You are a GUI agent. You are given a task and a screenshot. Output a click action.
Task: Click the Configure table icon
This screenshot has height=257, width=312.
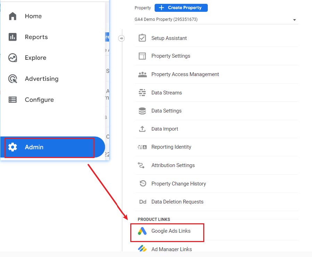(x=13, y=100)
